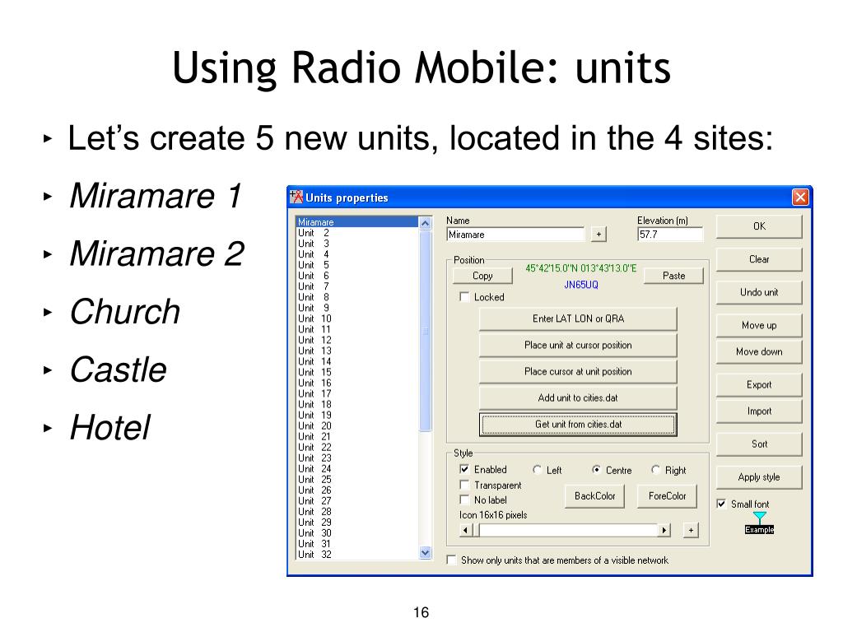843x632 pixels.
Task: Click the Export button
Action: point(759,385)
